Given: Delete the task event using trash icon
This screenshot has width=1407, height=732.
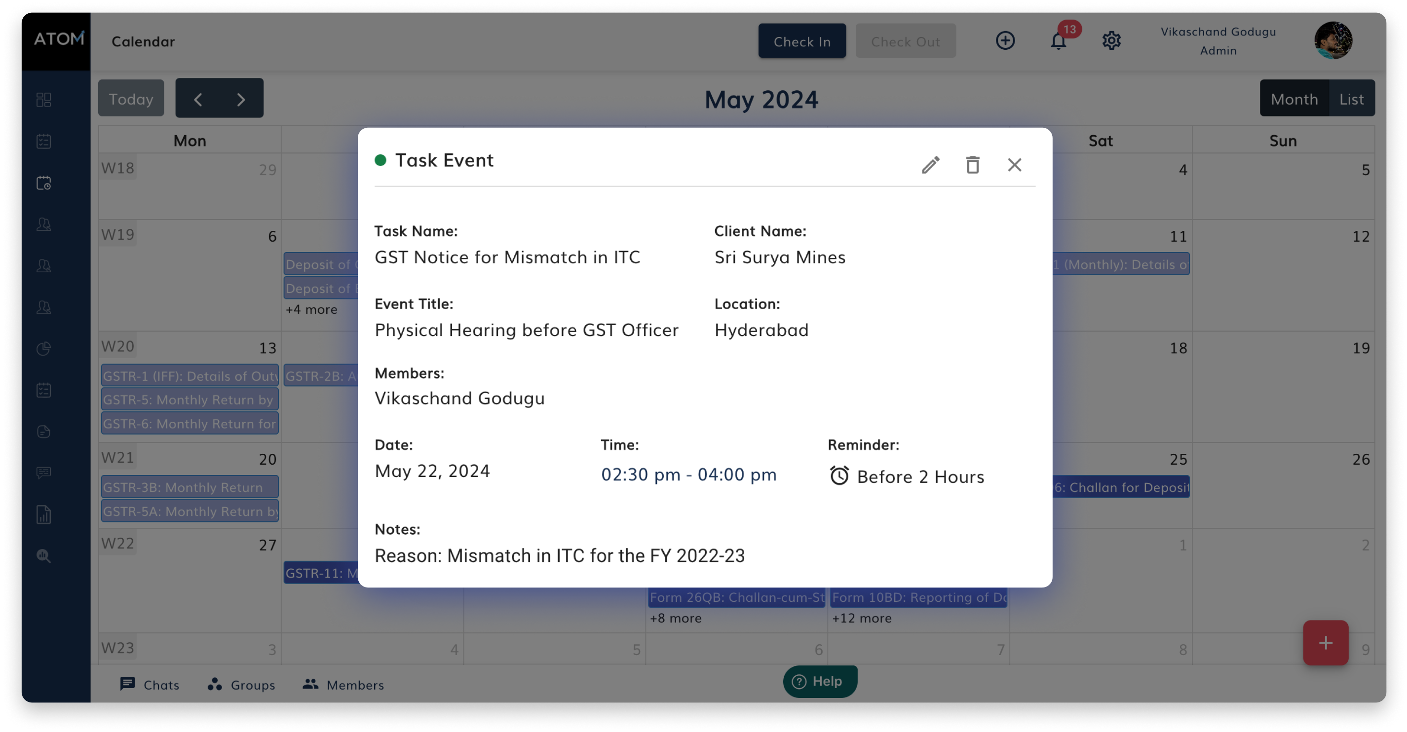Looking at the screenshot, I should click(x=972, y=164).
